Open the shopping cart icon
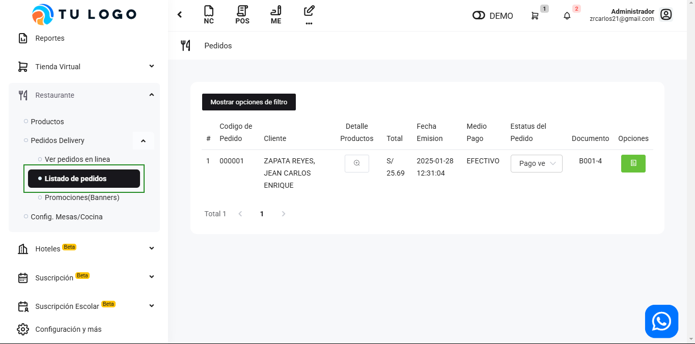Viewport: 695px width, 344px height. coord(535,16)
